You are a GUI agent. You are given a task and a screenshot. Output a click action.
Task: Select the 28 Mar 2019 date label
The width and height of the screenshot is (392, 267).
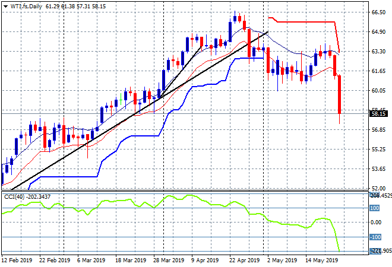pos(169,260)
